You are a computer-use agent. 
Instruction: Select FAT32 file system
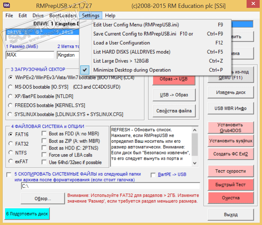[10, 144]
